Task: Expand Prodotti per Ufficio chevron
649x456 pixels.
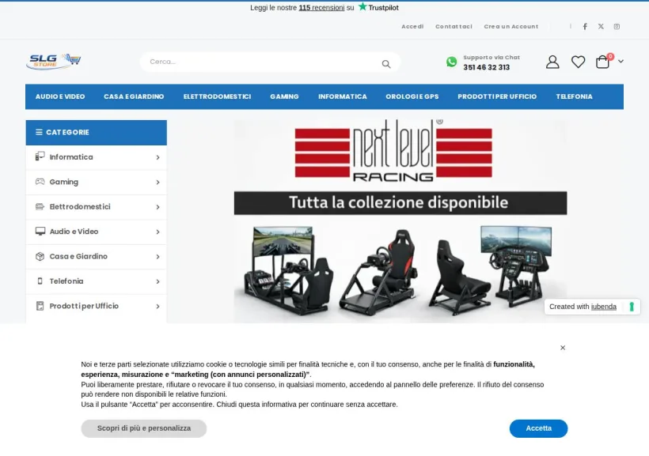Action: 158,307
